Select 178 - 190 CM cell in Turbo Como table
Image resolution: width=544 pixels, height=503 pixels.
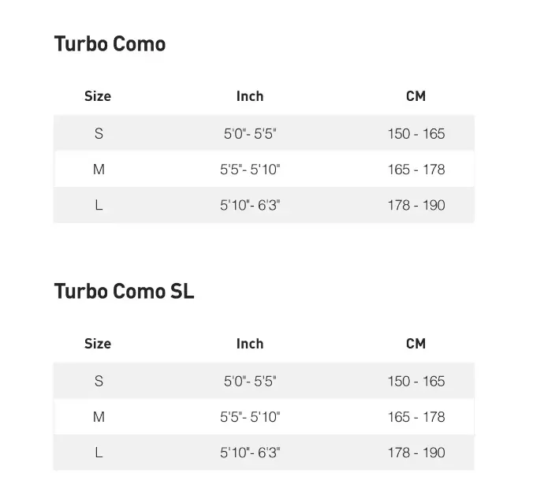(416, 205)
